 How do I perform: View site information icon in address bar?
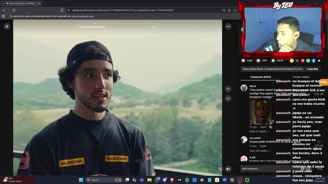pyautogui.click(x=68, y=10)
